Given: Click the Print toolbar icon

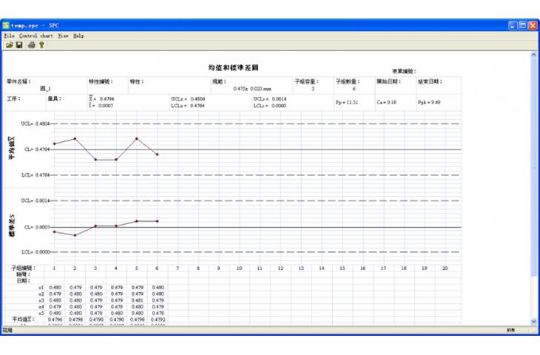Looking at the screenshot, I should click(x=31, y=45).
